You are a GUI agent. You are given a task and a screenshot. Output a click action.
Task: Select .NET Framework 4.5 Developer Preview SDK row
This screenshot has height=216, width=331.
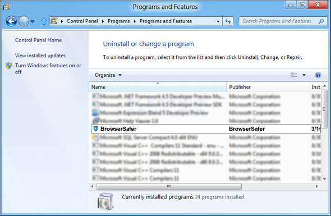click(x=206, y=104)
